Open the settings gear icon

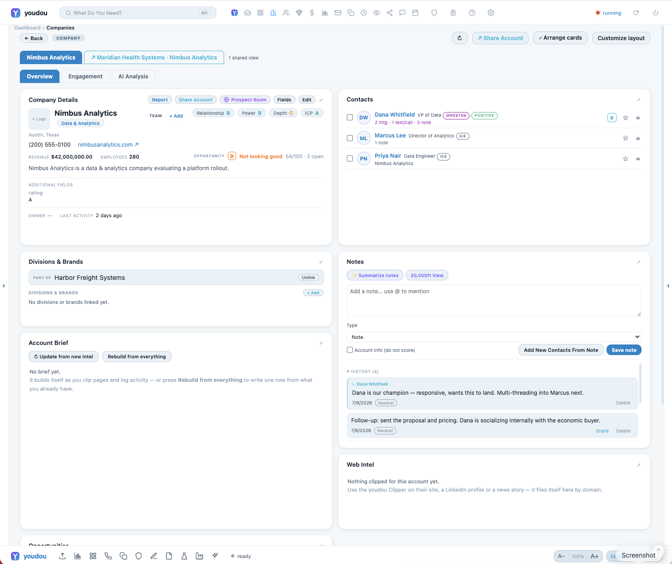(491, 13)
